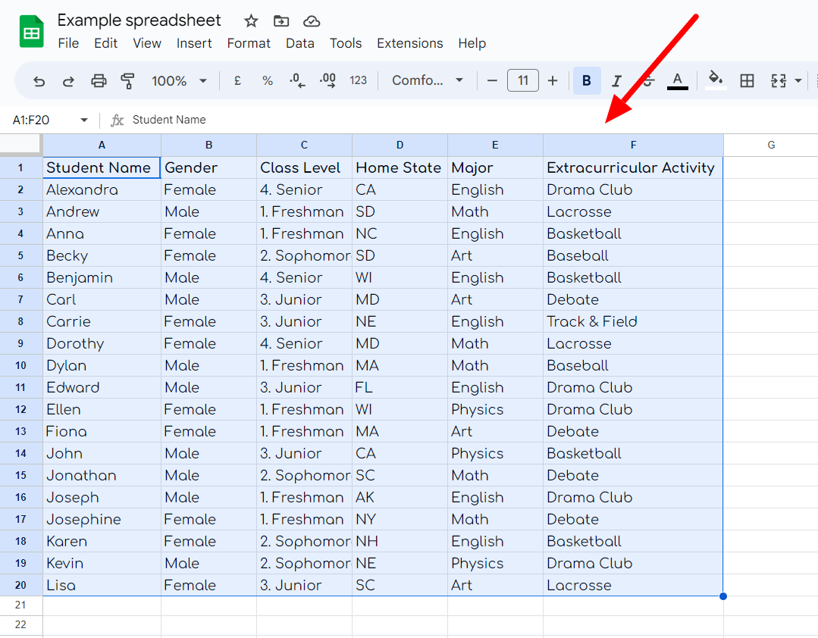Decrease font size with minus button
The width and height of the screenshot is (818, 638).
pyautogui.click(x=492, y=81)
